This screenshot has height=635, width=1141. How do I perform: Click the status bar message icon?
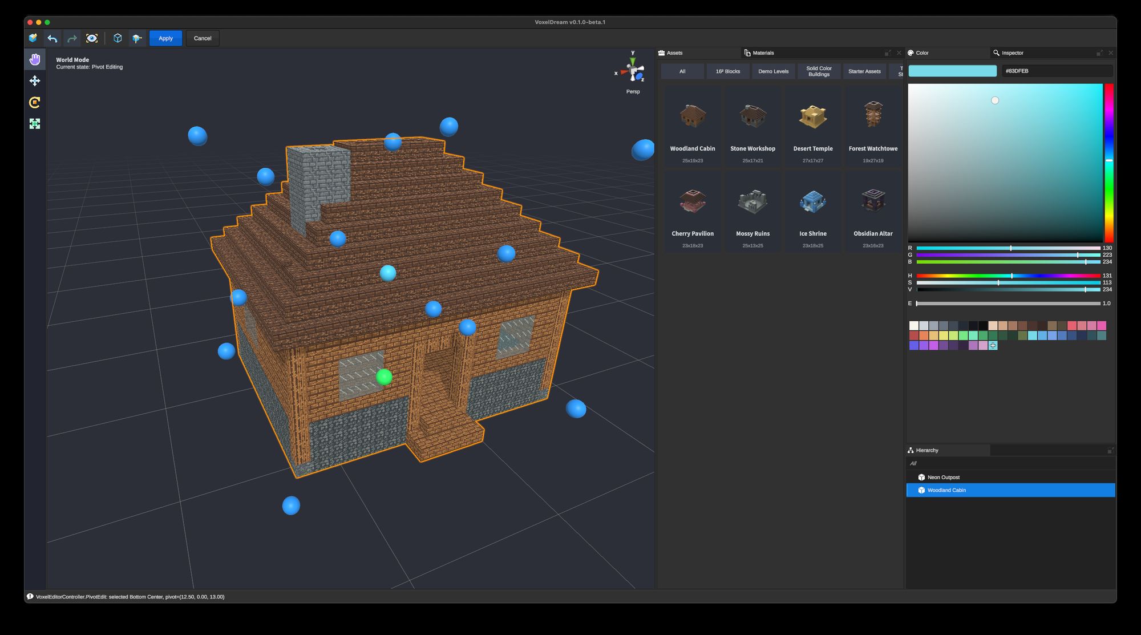(x=30, y=597)
